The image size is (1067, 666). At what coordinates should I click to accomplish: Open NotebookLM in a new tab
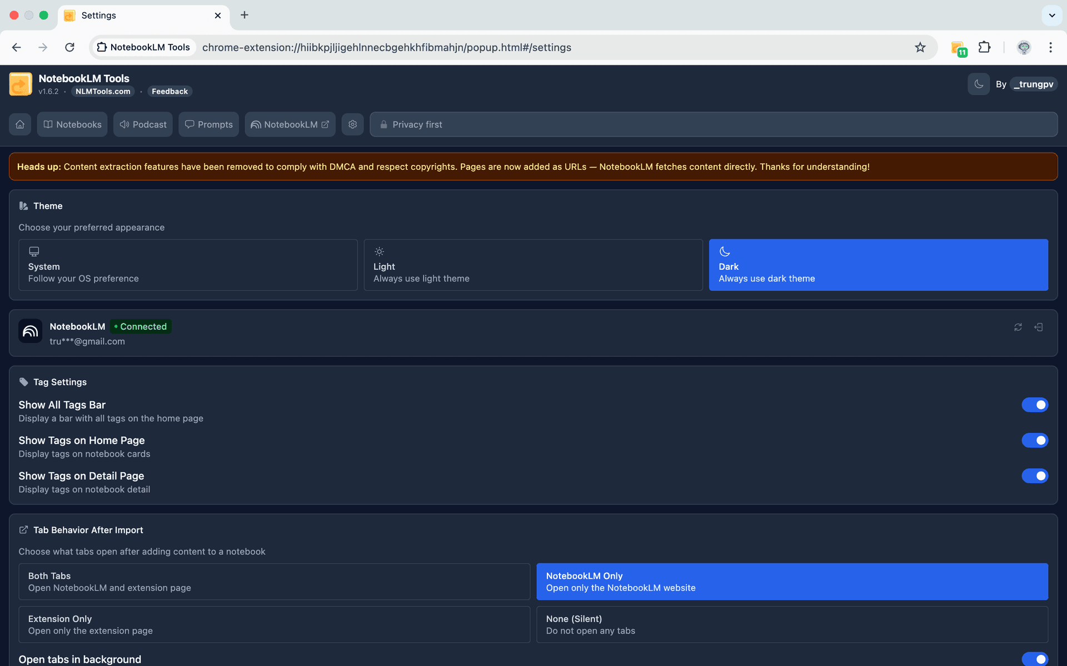[290, 124]
